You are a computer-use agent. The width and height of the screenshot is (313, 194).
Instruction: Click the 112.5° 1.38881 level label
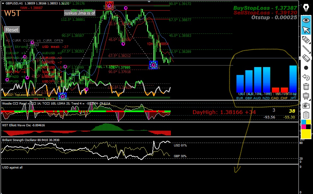(73, 20)
